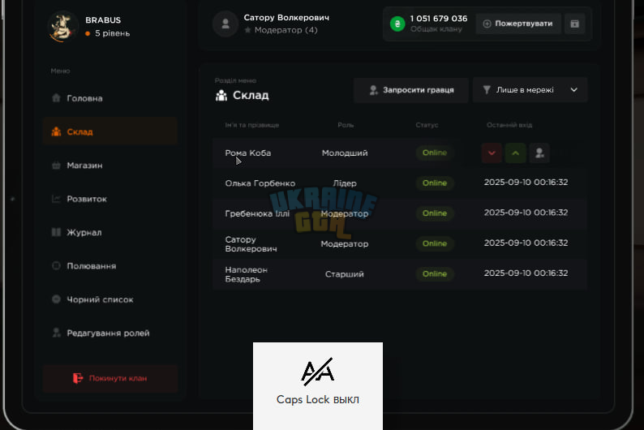
Task: Click the Лідер role cell
Action: tap(345, 183)
